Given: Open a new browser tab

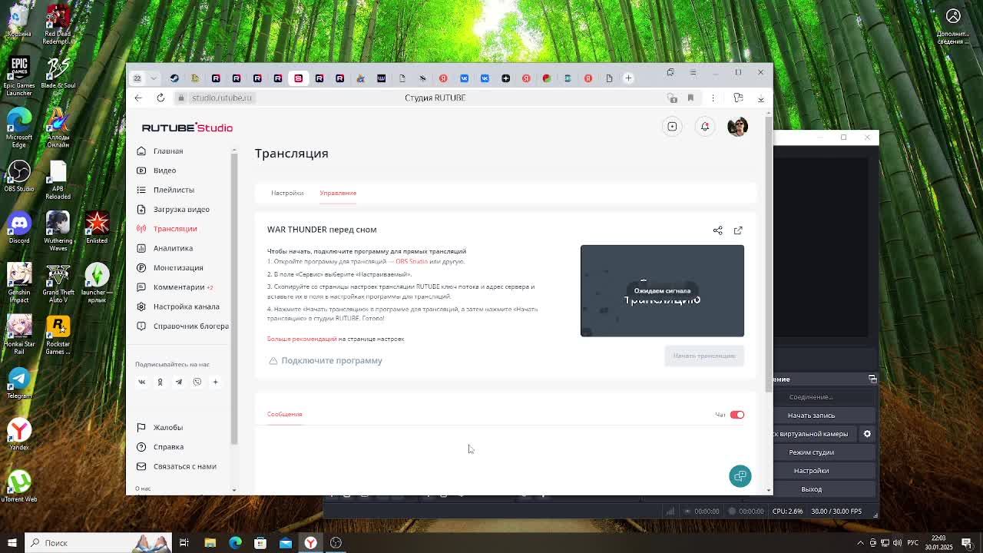Looking at the screenshot, I should (x=628, y=78).
